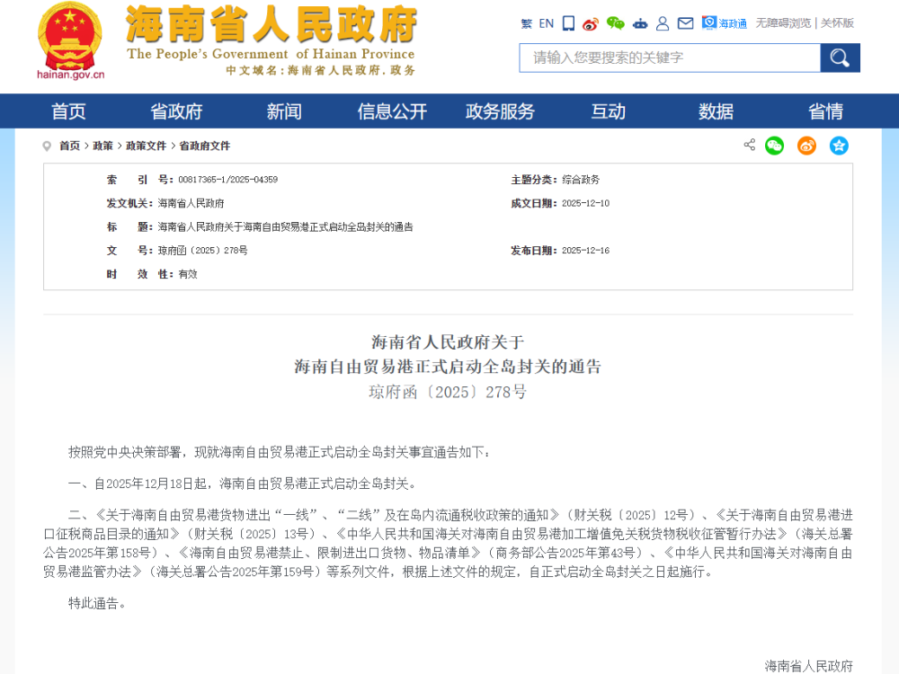Open the 政务服务 navigation tab

coord(500,111)
